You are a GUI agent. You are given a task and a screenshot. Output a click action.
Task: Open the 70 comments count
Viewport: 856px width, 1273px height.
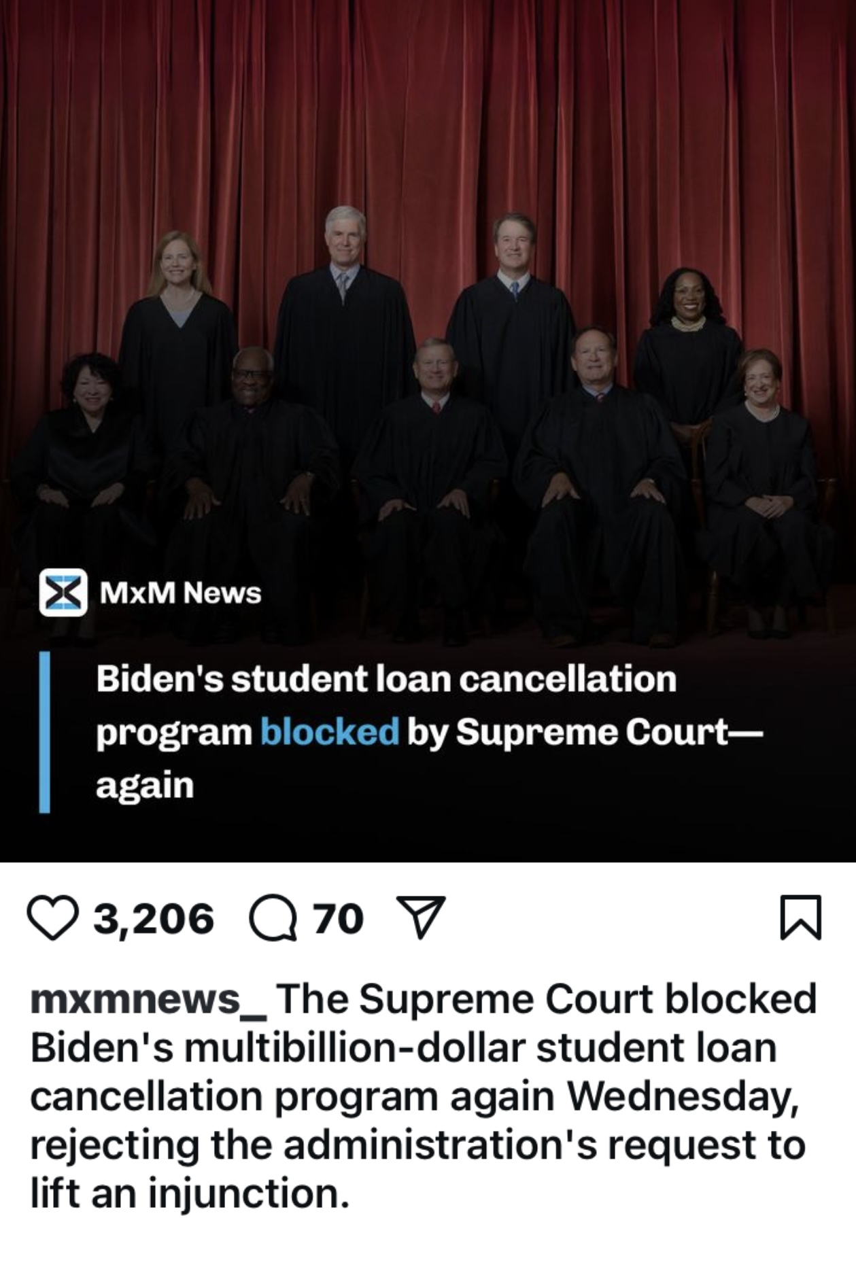click(339, 919)
